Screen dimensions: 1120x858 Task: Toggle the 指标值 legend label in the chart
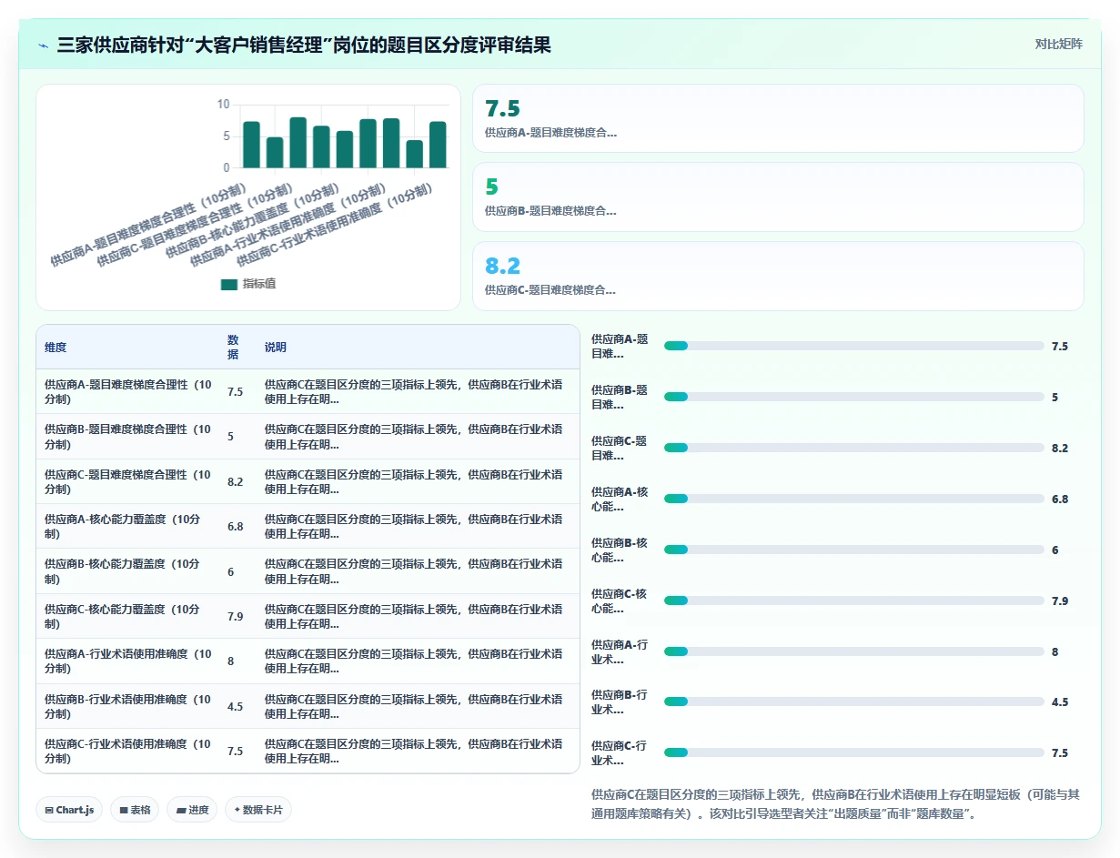[x=259, y=284]
